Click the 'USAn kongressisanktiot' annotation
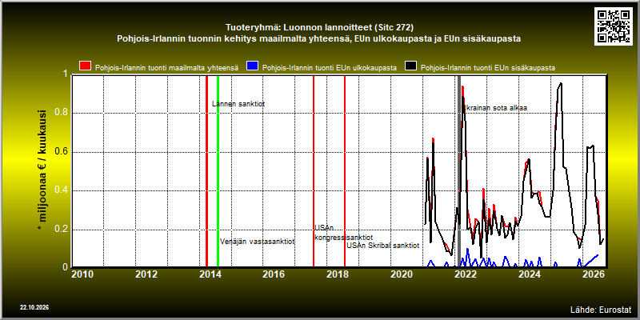640x320 pixels. point(343,233)
